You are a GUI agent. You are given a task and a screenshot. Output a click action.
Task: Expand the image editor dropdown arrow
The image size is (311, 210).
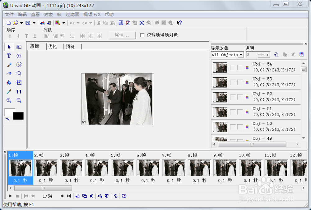pos(64,23)
